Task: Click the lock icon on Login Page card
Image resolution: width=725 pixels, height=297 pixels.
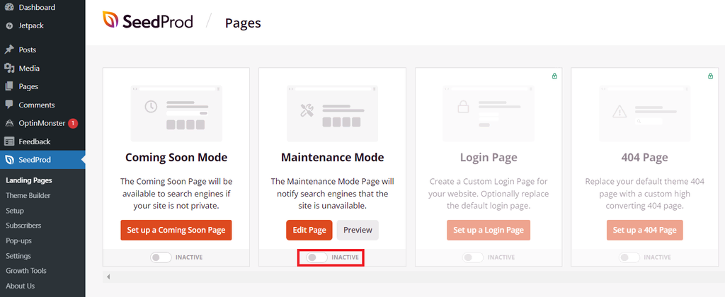Action: (x=554, y=76)
